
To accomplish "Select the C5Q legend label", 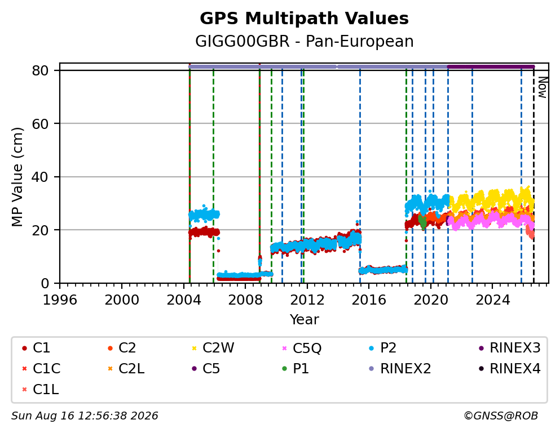I will pos(307,348).
